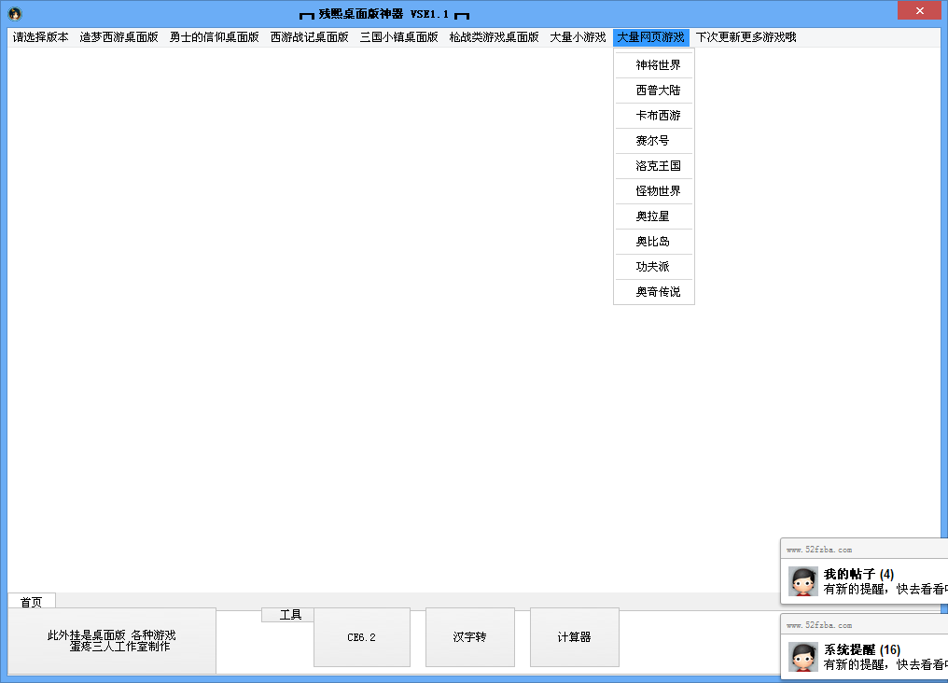Open the 大量小游戏 menu

click(x=578, y=38)
